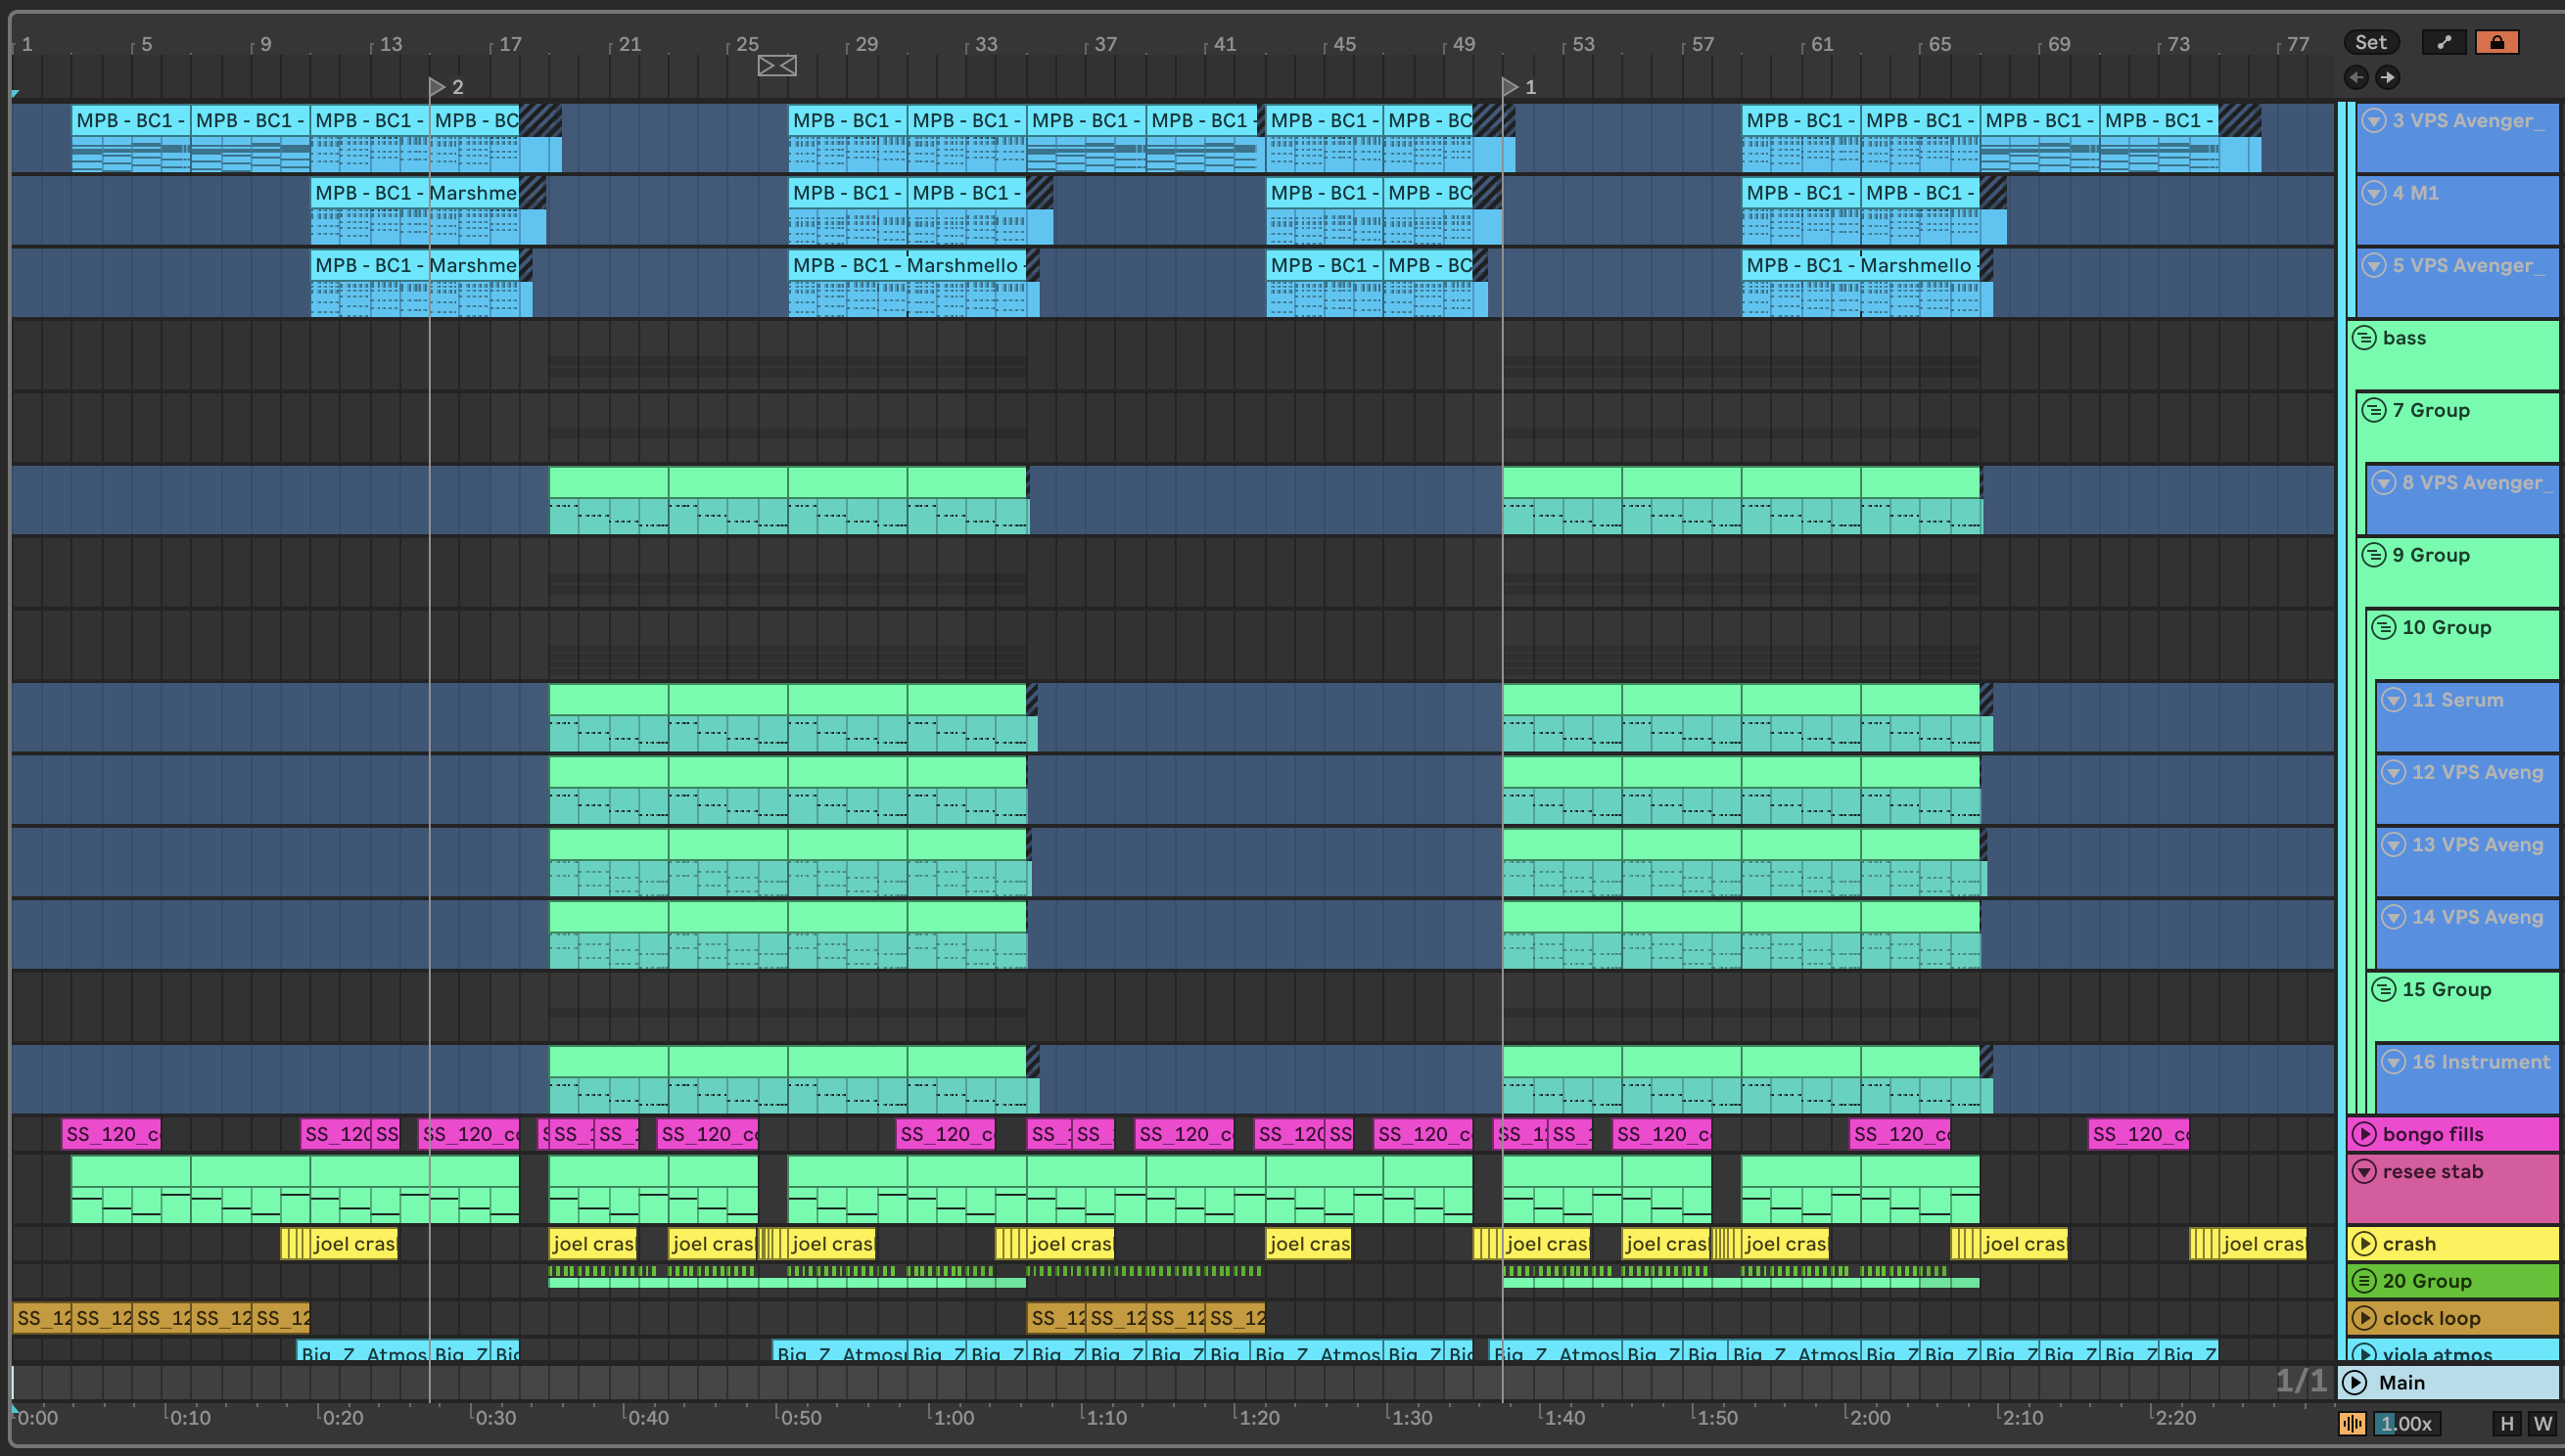Click the W optimize width button
Image resolution: width=2565 pixels, height=1456 pixels.
click(x=2542, y=1423)
